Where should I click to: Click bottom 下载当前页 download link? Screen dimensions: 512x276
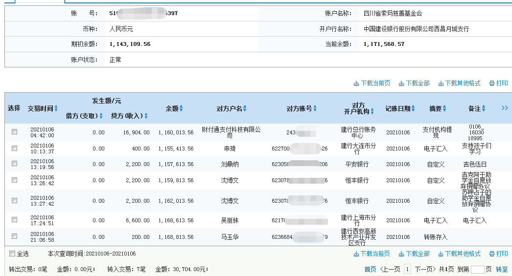tap(372, 254)
